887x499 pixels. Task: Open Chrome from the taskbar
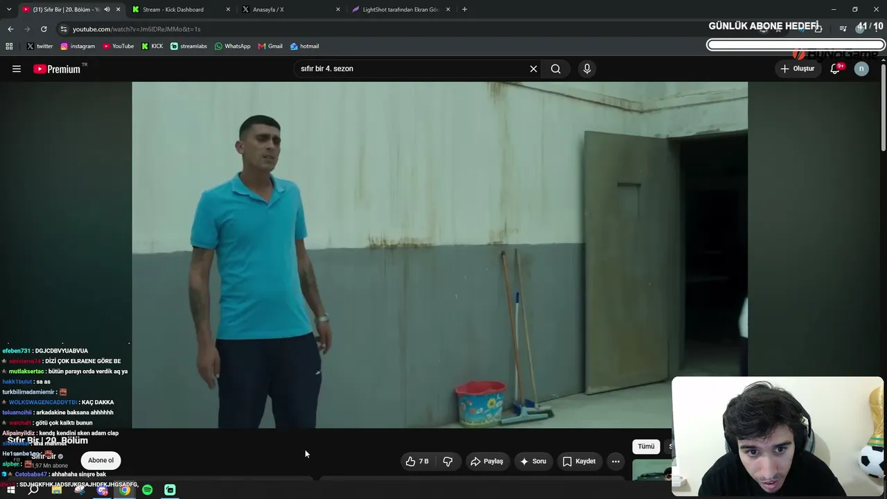125,490
